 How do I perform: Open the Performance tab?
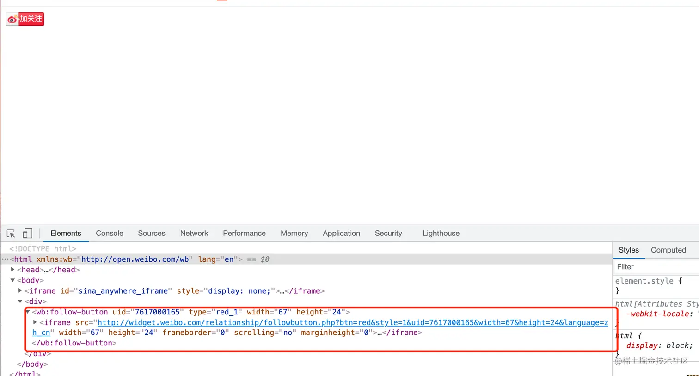point(244,234)
